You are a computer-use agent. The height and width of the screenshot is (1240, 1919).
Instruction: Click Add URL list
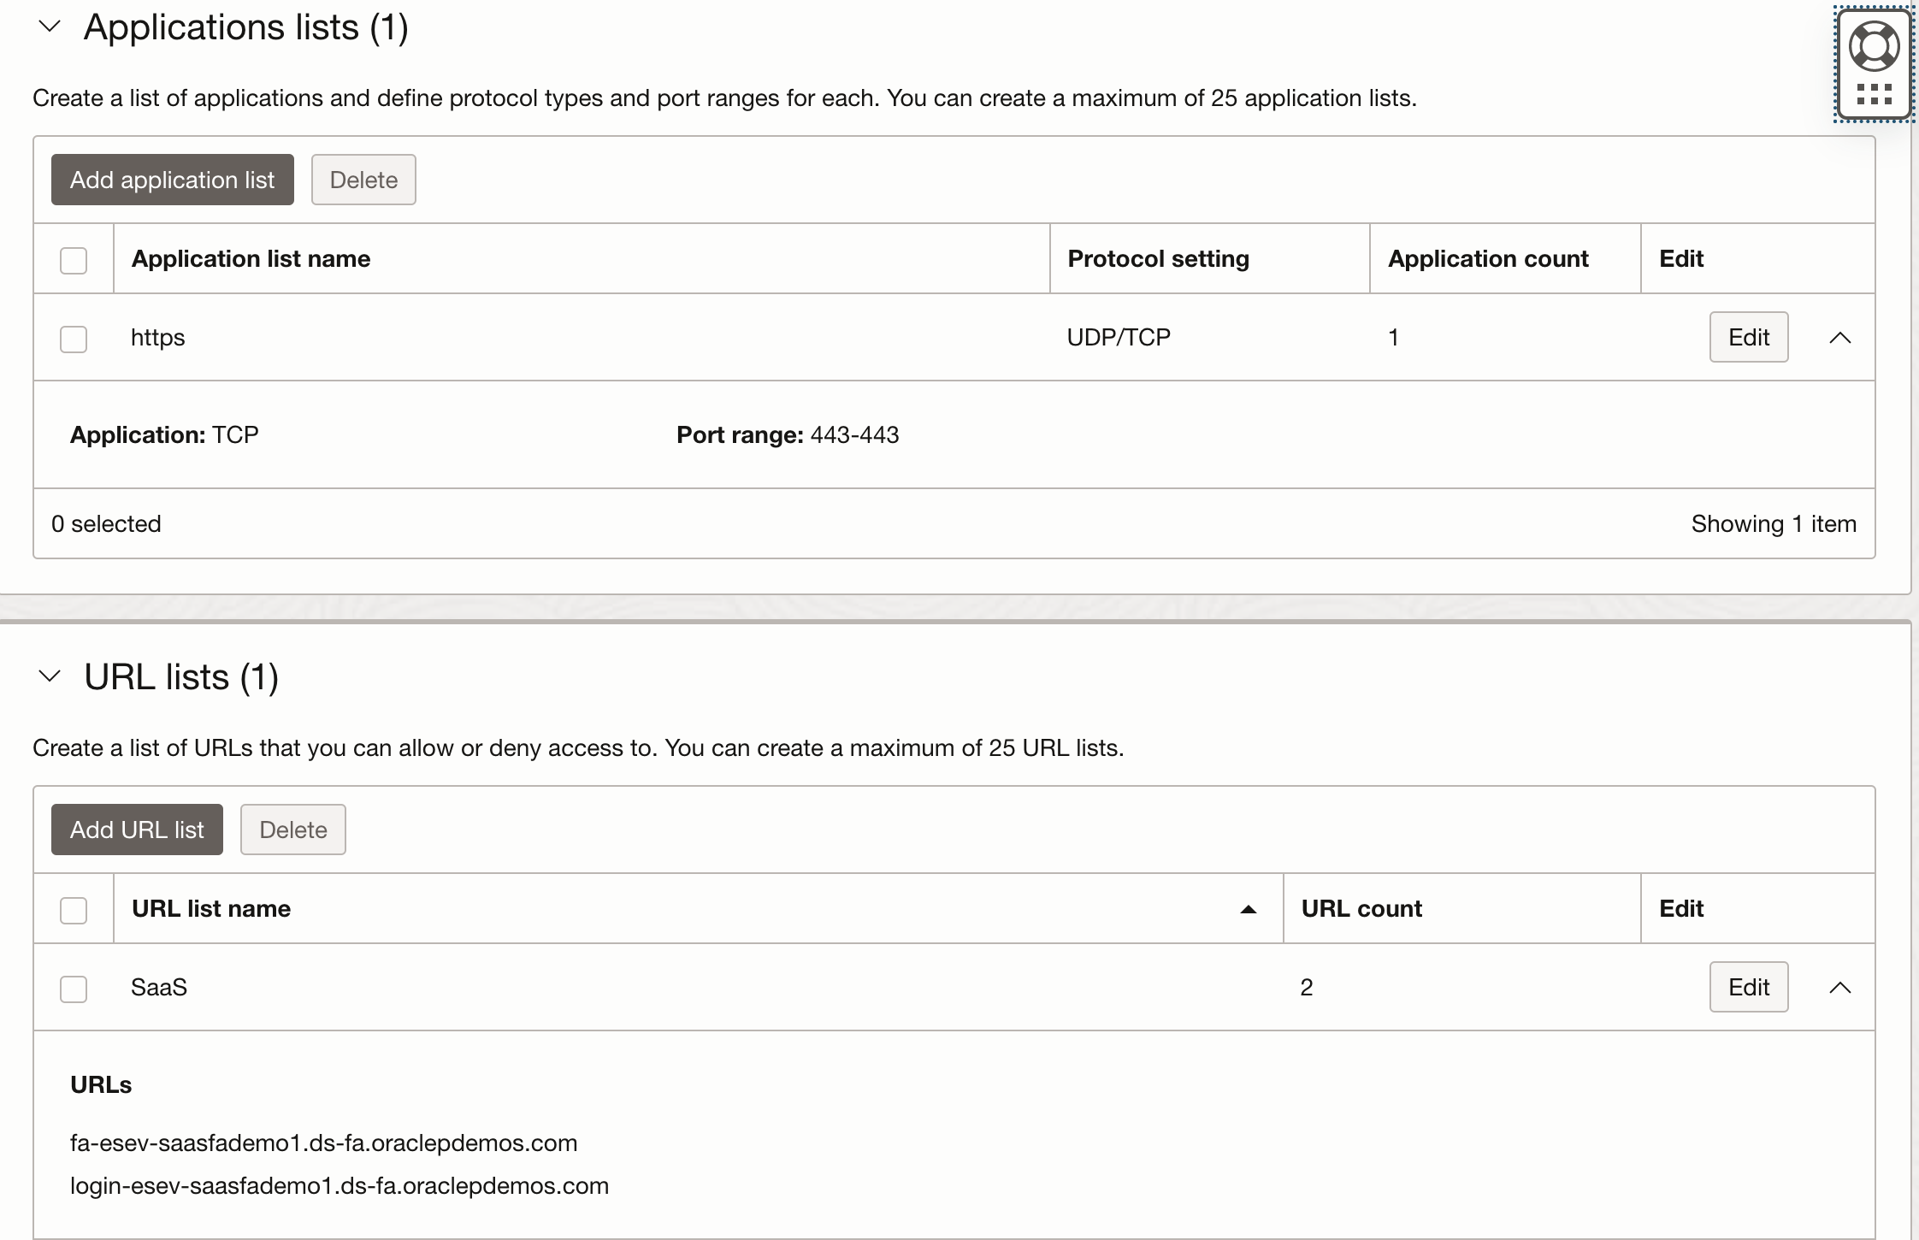click(x=136, y=829)
